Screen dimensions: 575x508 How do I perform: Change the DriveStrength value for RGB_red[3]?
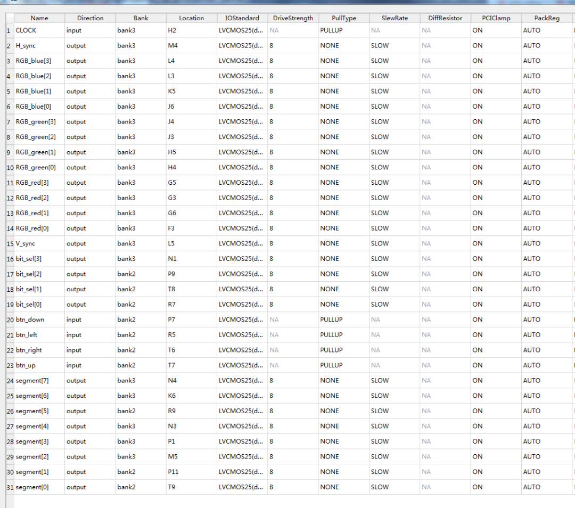coord(292,183)
